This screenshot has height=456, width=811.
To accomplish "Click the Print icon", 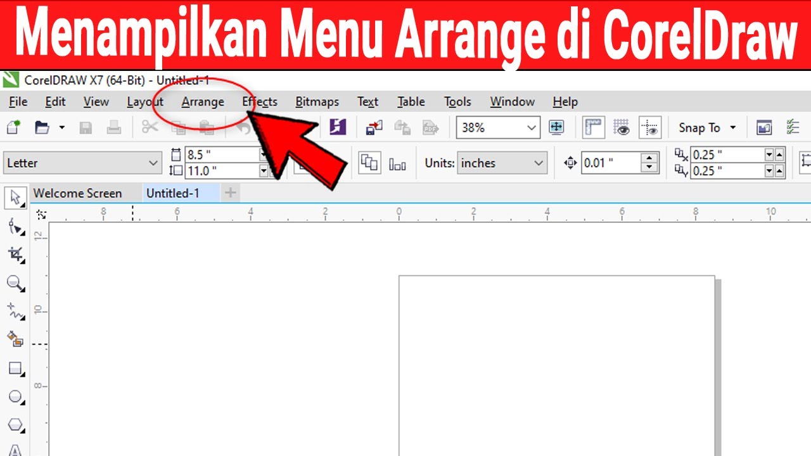I will coord(114,127).
